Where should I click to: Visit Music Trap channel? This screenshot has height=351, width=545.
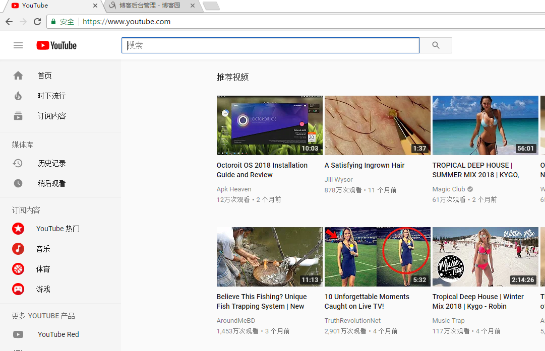[x=448, y=320]
